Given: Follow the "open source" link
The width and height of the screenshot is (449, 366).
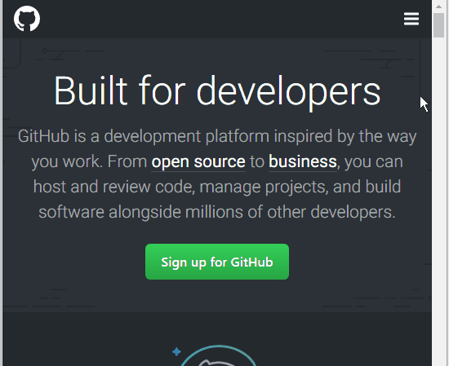Looking at the screenshot, I should click(198, 162).
